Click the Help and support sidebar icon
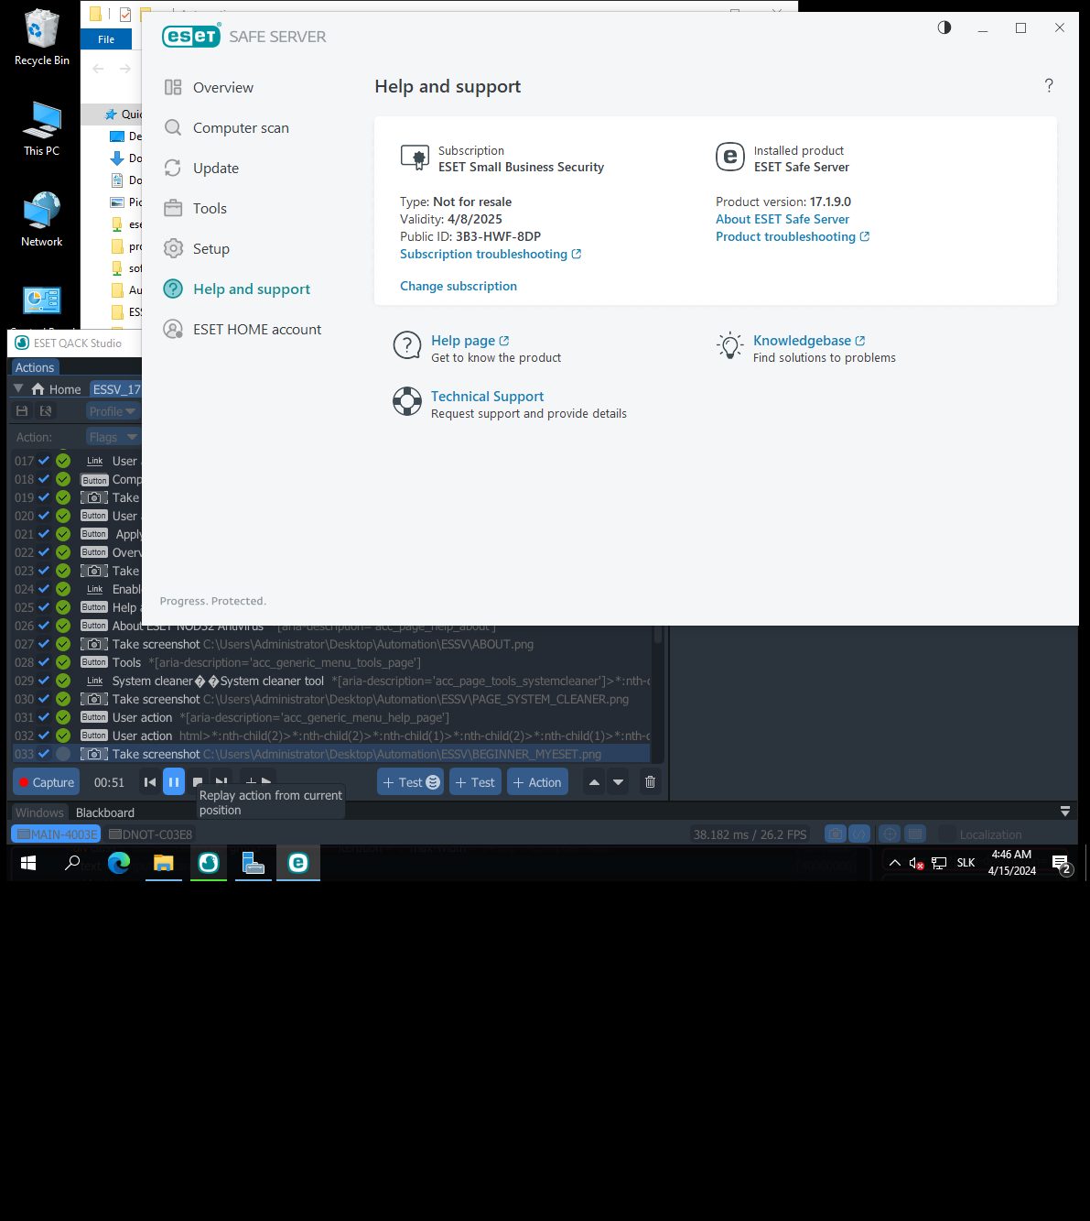 173,289
